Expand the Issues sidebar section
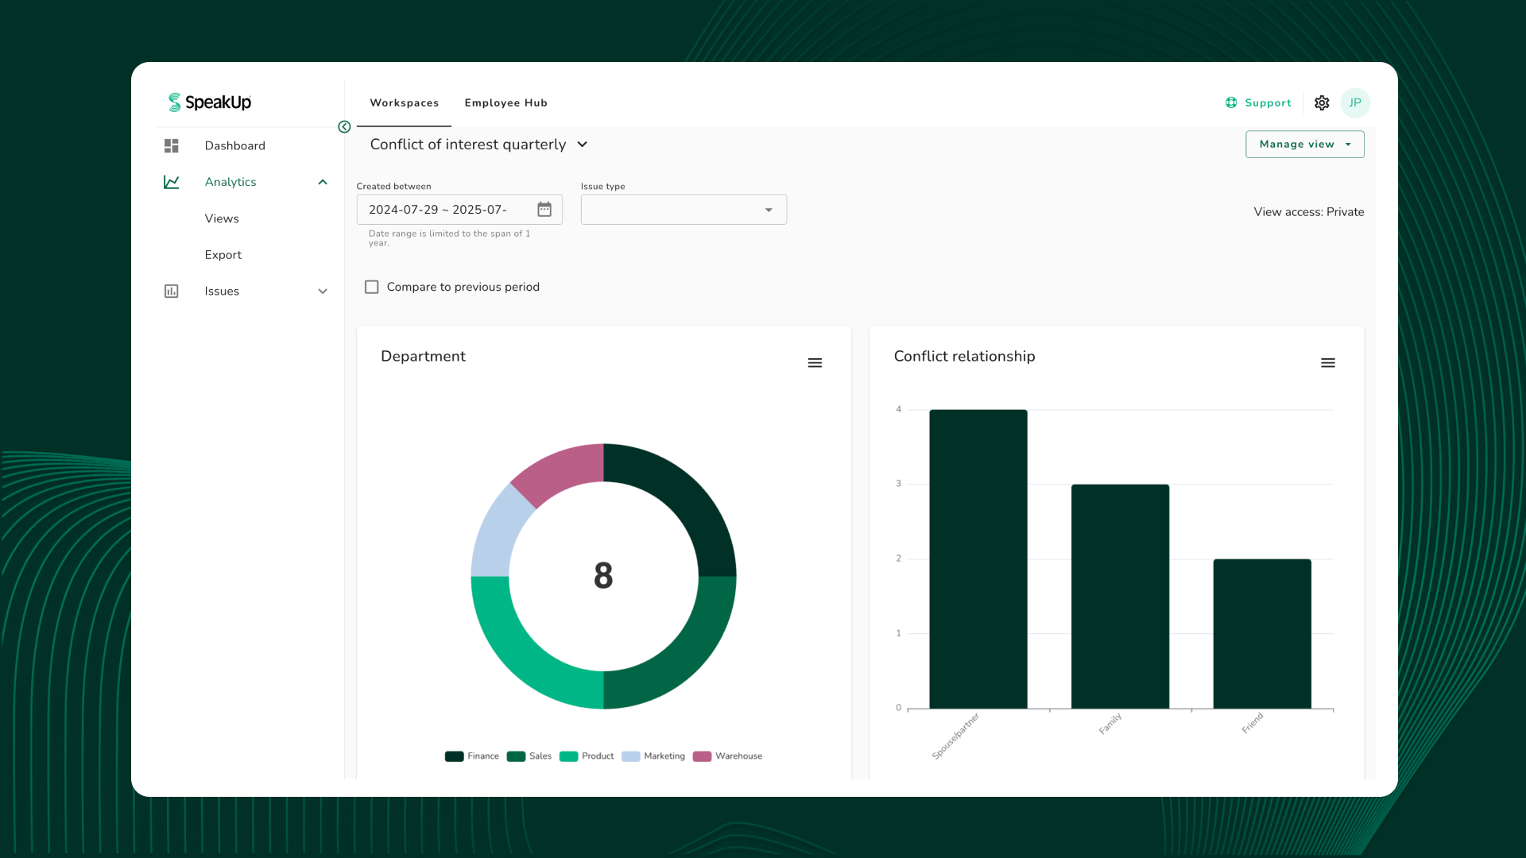This screenshot has height=858, width=1526. [323, 292]
